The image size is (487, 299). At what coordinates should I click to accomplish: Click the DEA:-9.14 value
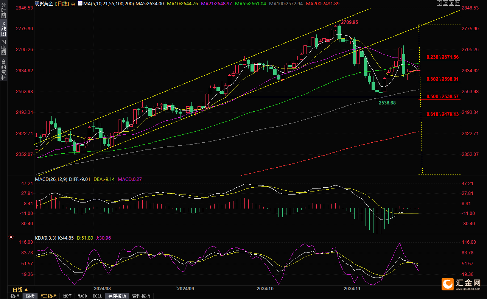104,179
